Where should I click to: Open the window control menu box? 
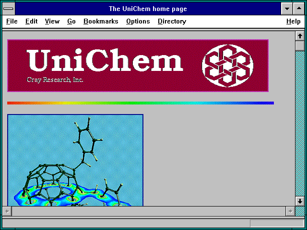click(x=9, y=9)
